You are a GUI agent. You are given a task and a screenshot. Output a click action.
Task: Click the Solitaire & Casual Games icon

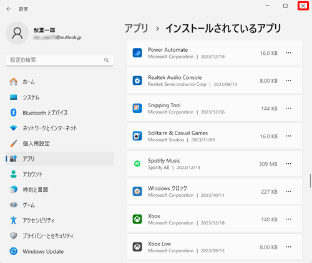(x=137, y=136)
